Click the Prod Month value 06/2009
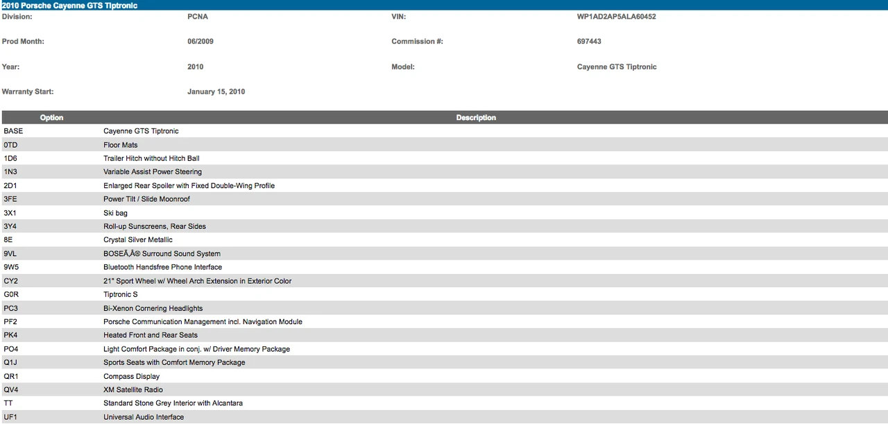Image resolution: width=888 pixels, height=424 pixels. [200, 42]
